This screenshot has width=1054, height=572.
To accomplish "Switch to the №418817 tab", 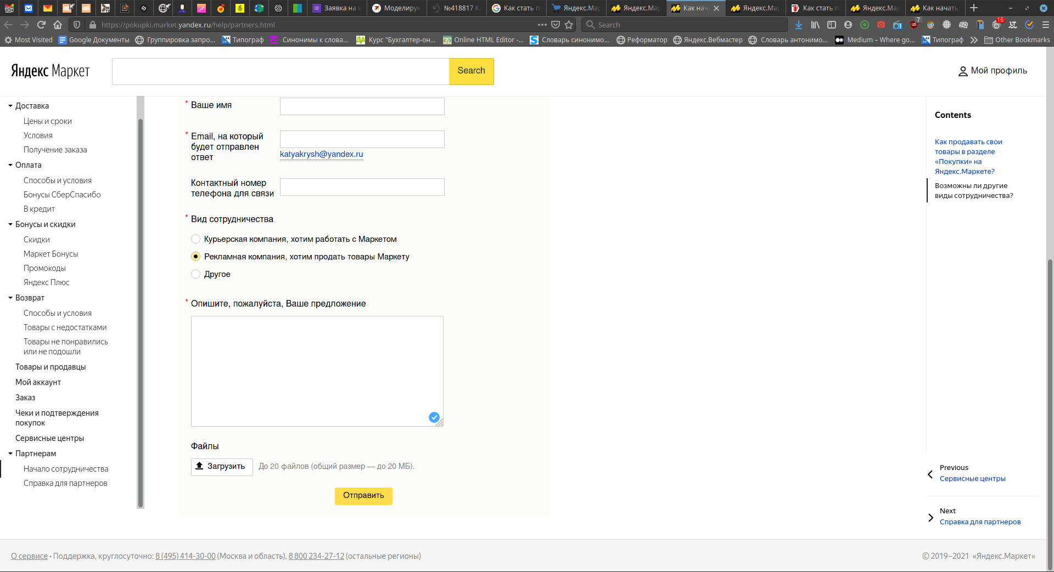I will click(x=456, y=8).
